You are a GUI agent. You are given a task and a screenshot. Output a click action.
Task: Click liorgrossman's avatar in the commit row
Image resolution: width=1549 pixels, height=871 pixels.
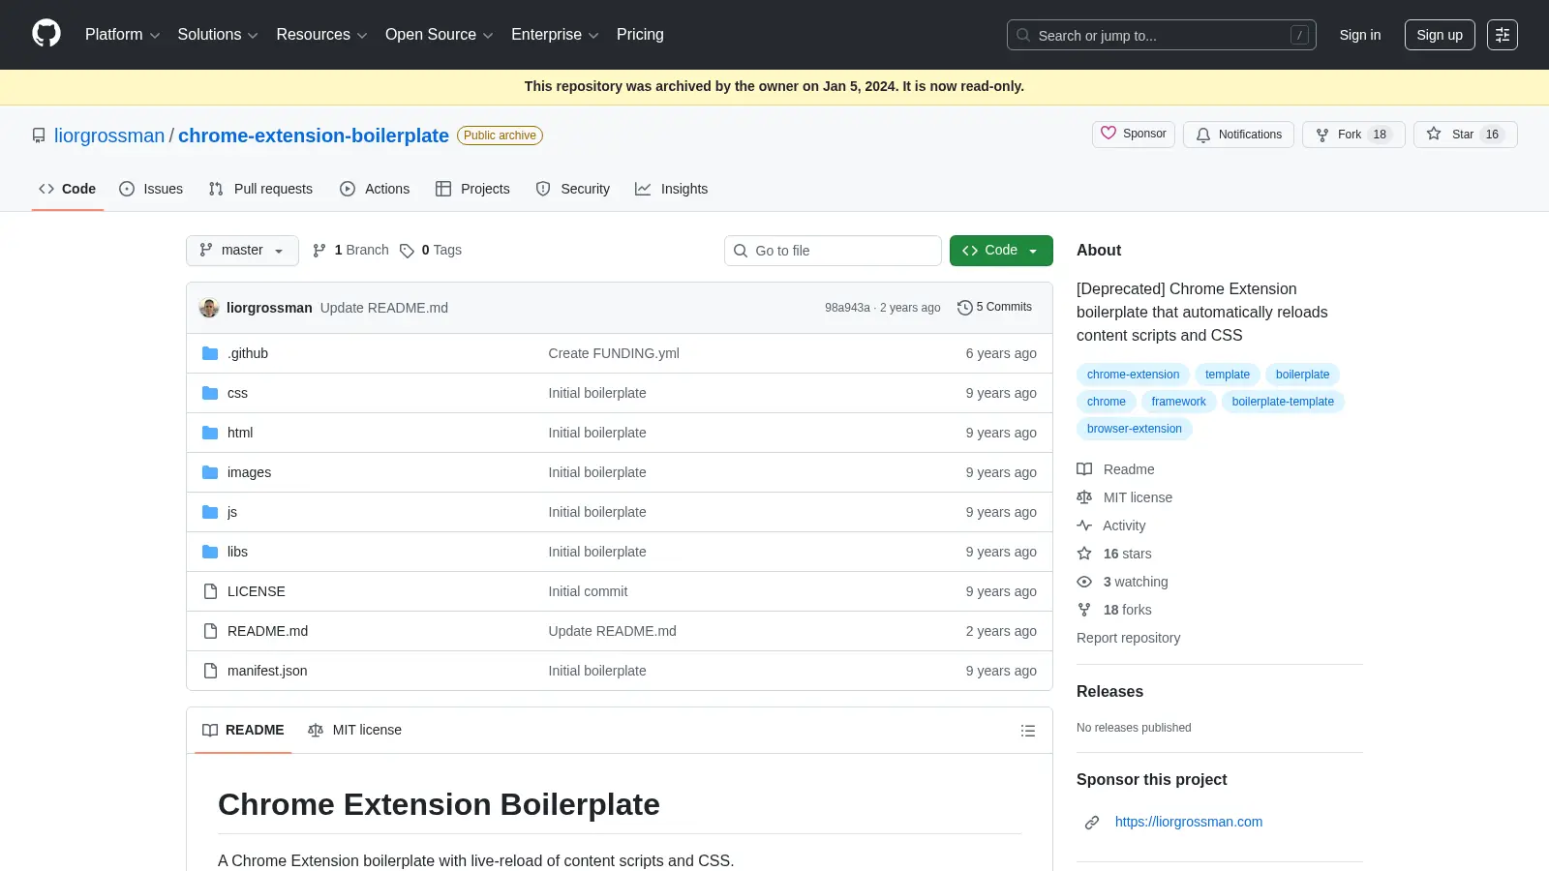[x=209, y=308]
